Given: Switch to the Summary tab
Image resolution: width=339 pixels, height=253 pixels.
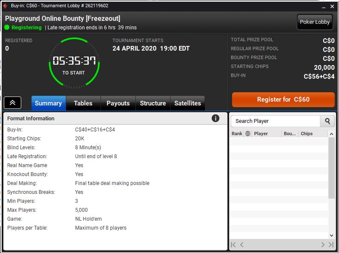Looking at the screenshot, I should [x=48, y=103].
